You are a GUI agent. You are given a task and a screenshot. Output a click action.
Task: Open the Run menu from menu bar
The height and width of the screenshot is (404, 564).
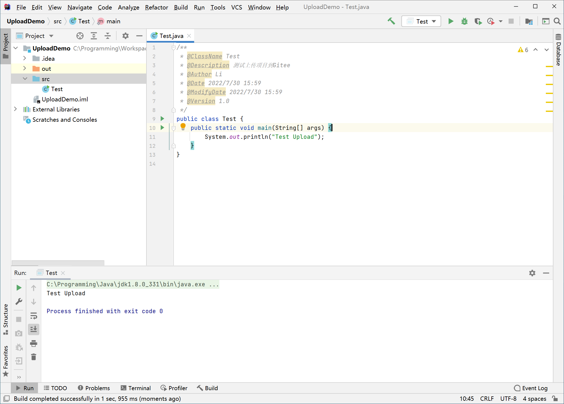200,7
